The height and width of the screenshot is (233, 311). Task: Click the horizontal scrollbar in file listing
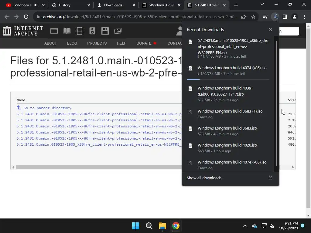[x=99, y=167]
